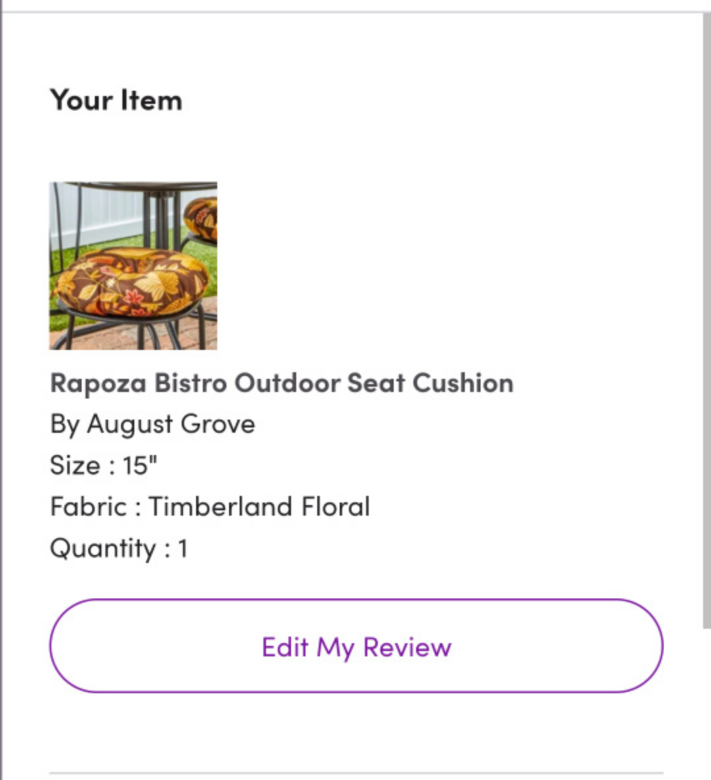Click the Size 15" detail line
The image size is (711, 780).
pyautogui.click(x=103, y=466)
